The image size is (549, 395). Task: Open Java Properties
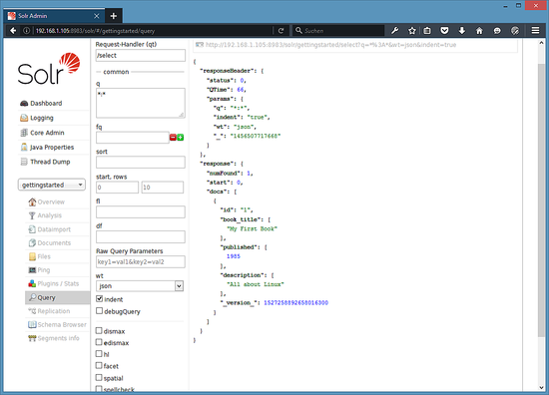pos(47,148)
